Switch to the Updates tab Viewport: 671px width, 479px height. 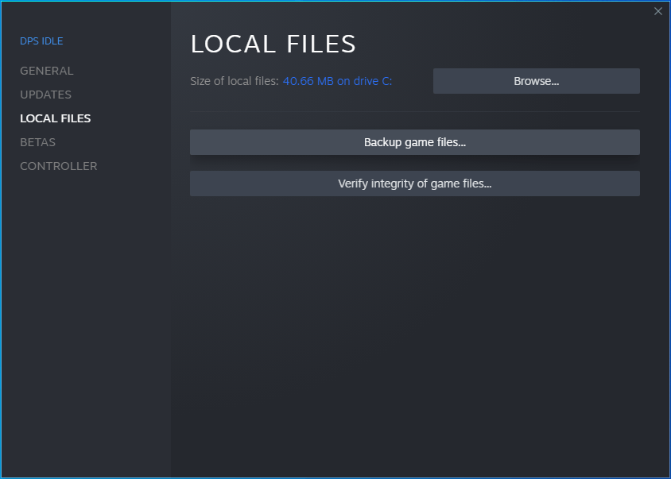click(x=45, y=95)
